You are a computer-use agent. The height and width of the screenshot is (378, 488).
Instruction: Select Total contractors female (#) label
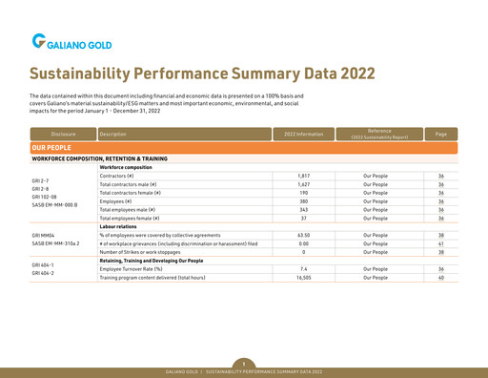click(131, 193)
